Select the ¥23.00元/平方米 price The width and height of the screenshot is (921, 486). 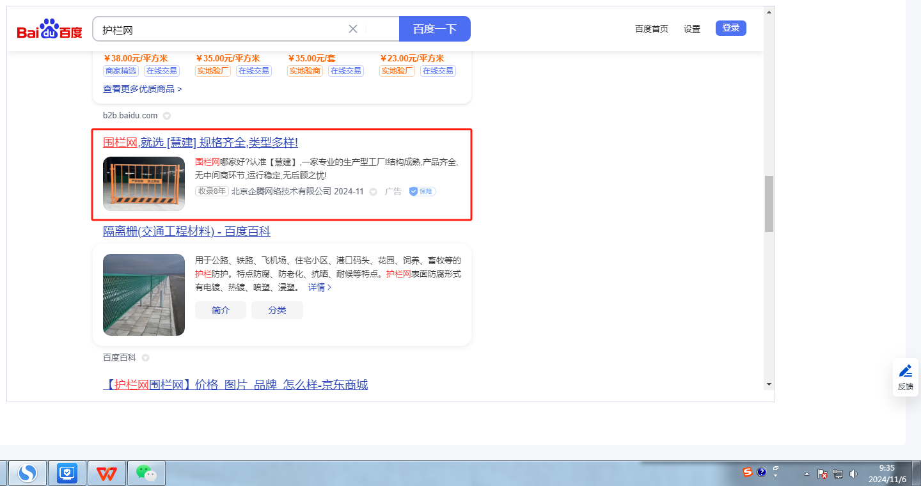(x=412, y=58)
